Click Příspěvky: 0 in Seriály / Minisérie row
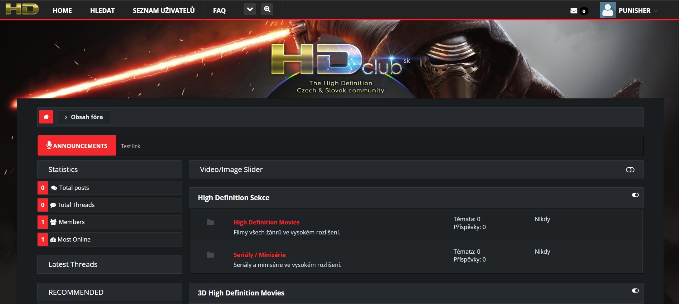The image size is (679, 304). 470,259
